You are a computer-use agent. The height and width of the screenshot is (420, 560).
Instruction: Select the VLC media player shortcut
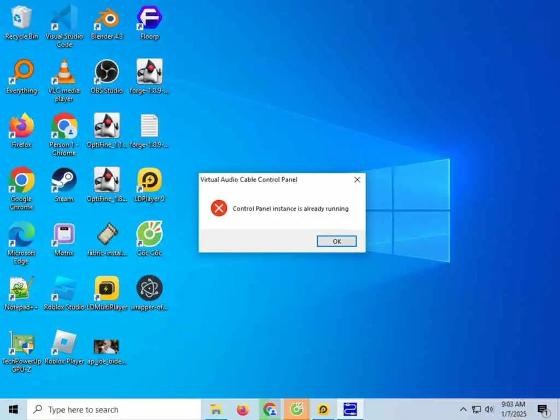[x=65, y=81]
